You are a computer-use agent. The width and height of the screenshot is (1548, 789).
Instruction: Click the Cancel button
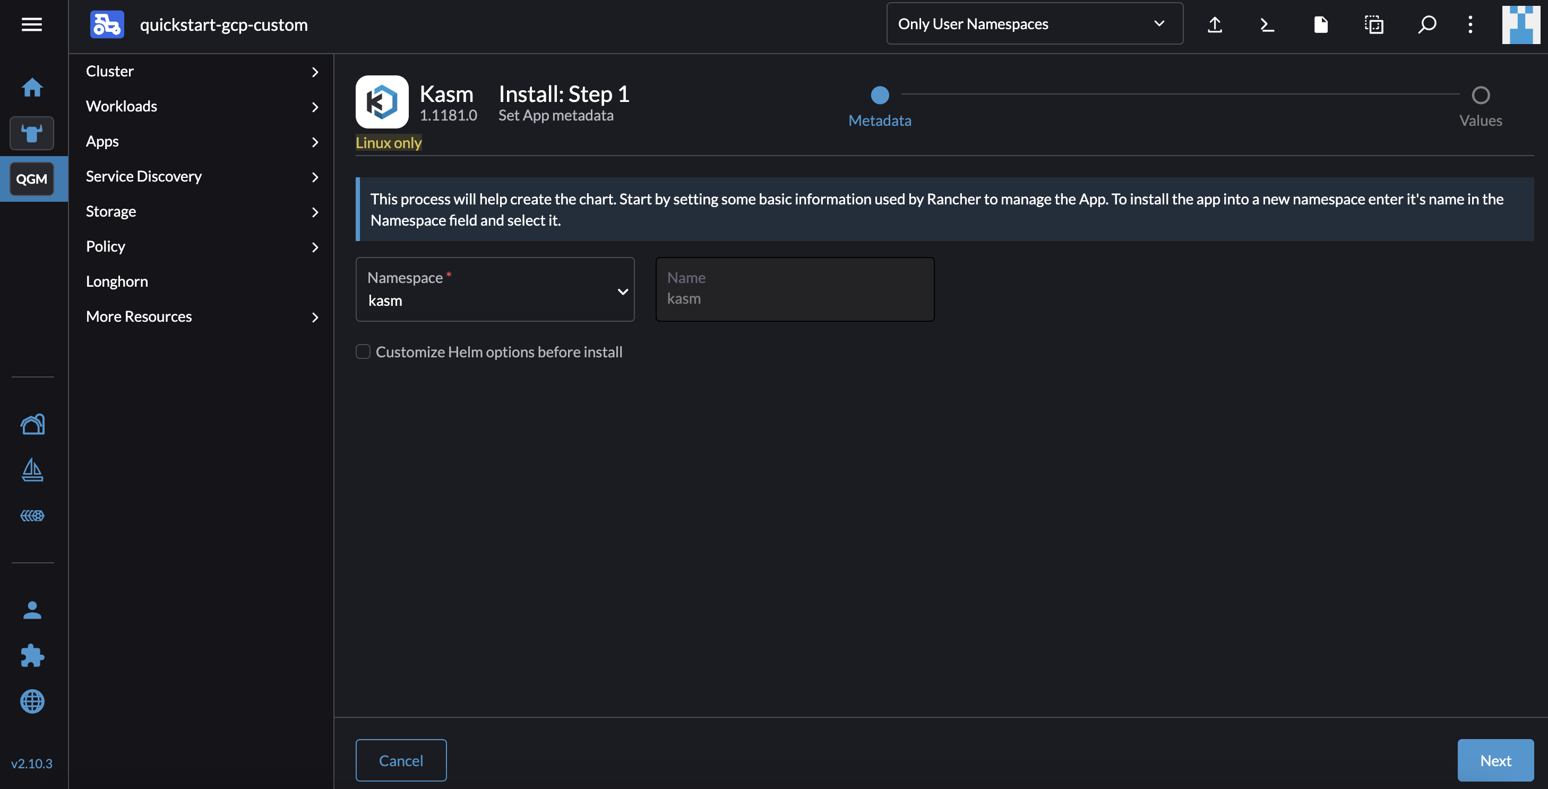(401, 760)
